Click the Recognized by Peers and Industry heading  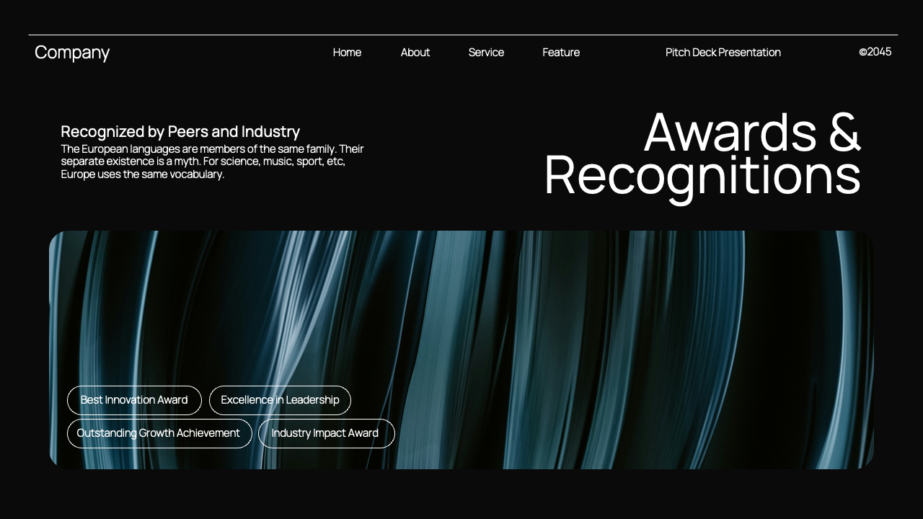click(180, 131)
